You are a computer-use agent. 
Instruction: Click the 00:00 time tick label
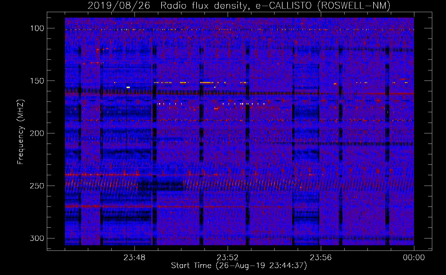[414, 258]
